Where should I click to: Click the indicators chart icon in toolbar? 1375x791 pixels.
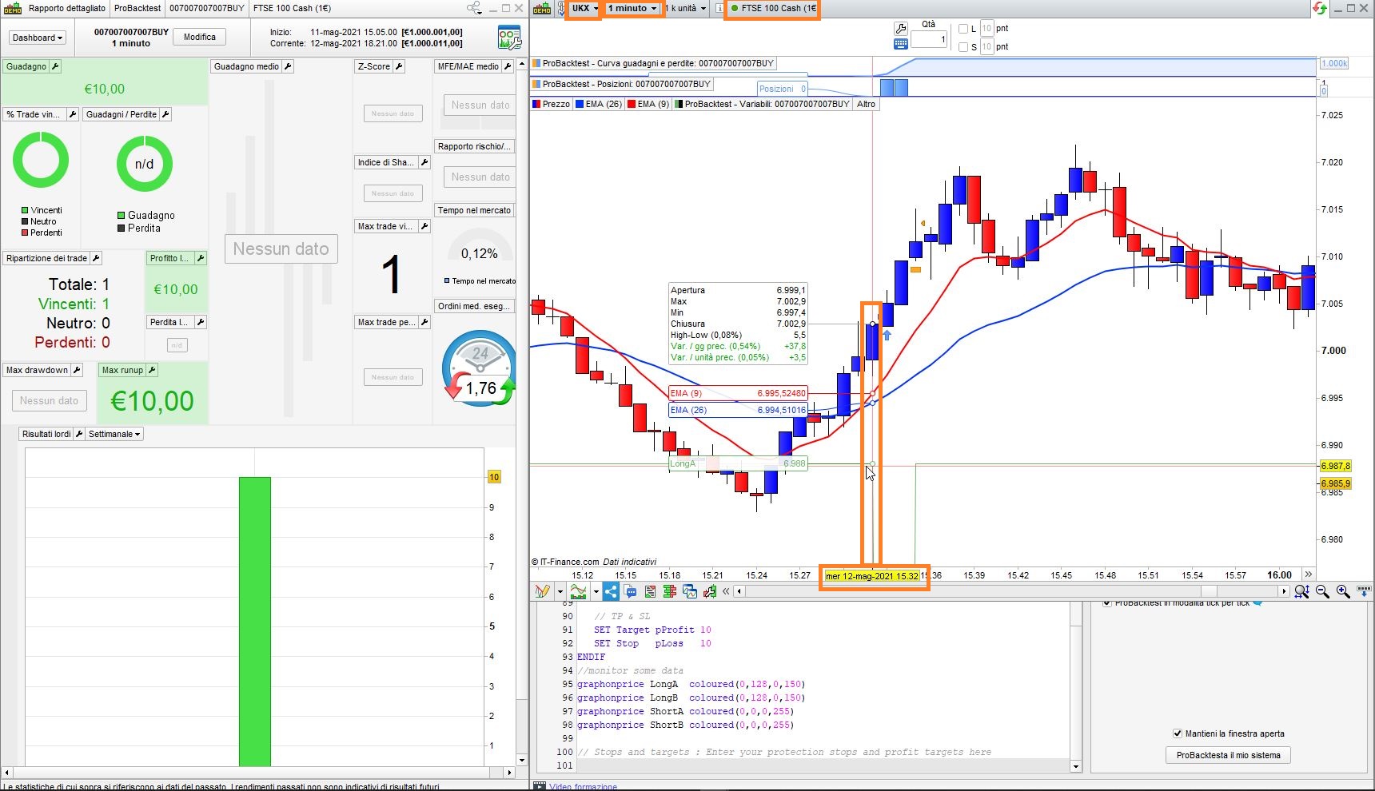[579, 591]
